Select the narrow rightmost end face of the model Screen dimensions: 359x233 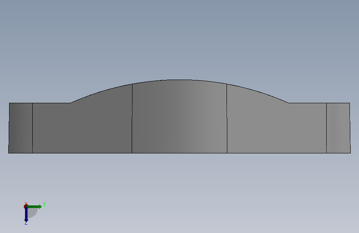point(338,128)
